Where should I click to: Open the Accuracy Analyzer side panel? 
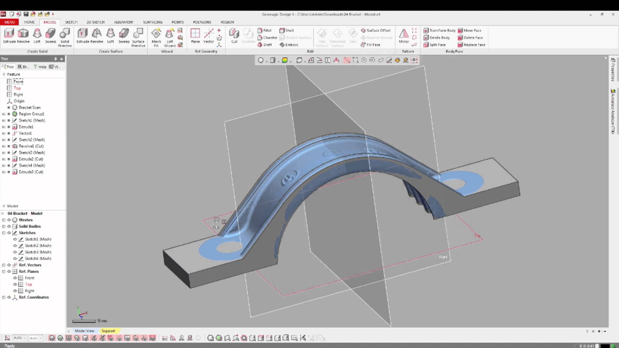coord(613,111)
